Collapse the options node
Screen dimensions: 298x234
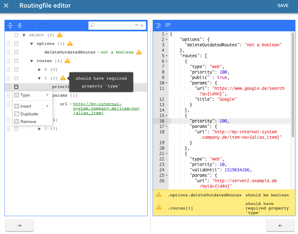click(x=32, y=44)
